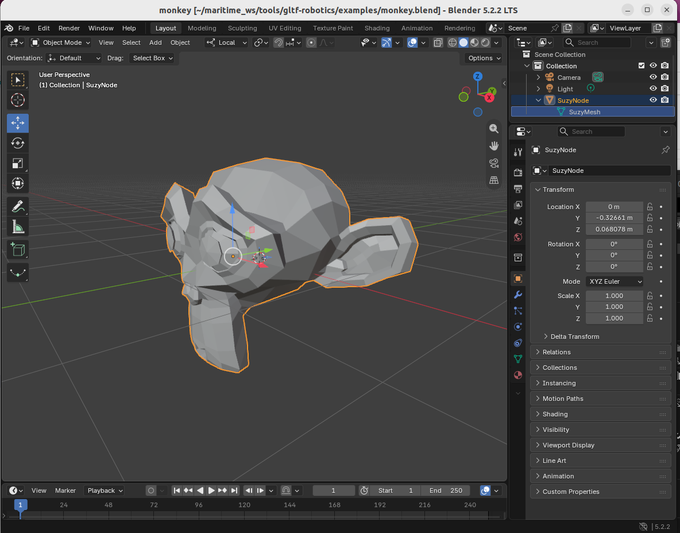Open the Drag Select Box dropdown

(x=152, y=58)
